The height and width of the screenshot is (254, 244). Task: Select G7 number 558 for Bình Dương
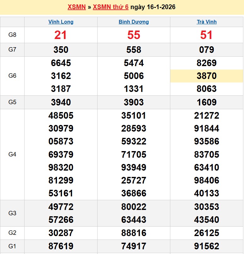tap(133, 50)
